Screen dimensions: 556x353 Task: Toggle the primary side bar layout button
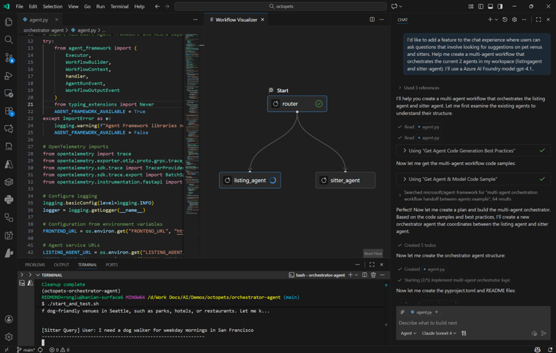coord(481,7)
